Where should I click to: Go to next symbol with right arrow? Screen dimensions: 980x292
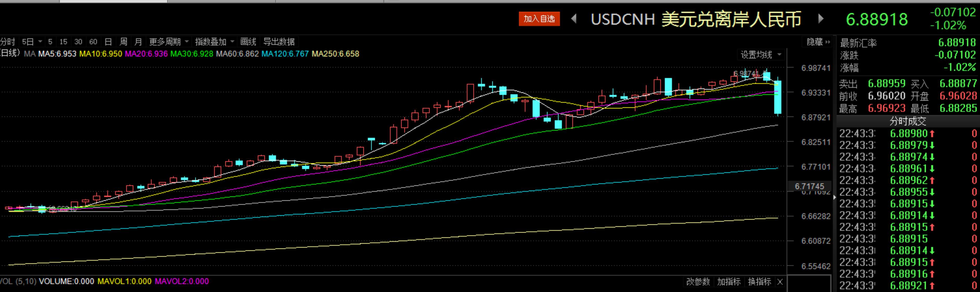[x=821, y=19]
